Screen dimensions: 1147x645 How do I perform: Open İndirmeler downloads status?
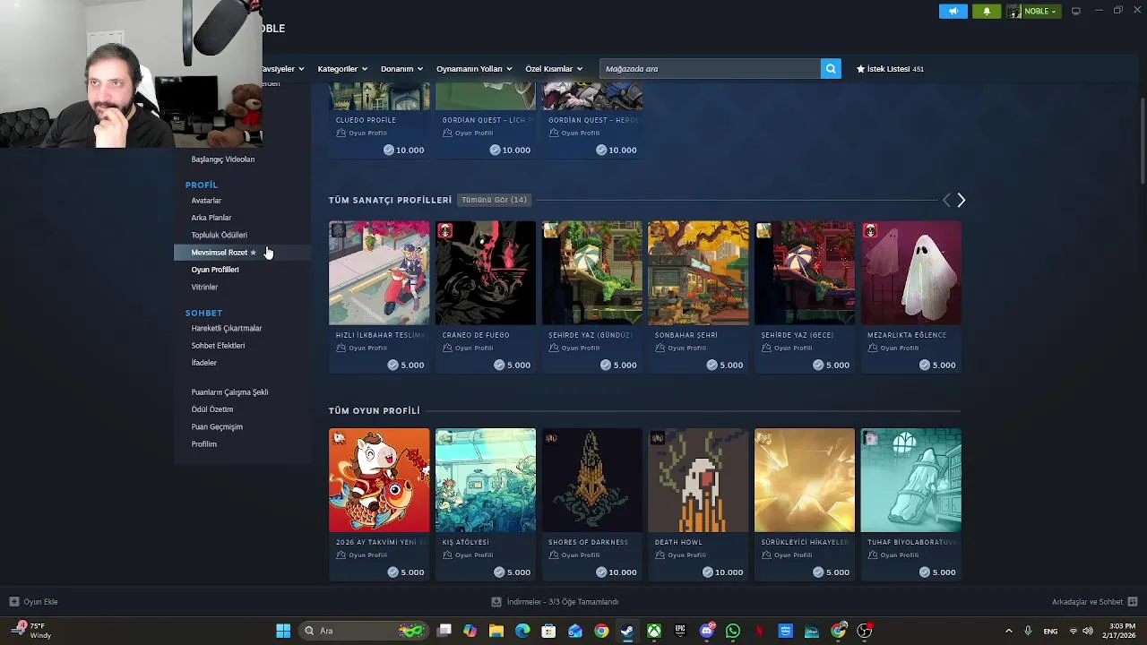555,602
